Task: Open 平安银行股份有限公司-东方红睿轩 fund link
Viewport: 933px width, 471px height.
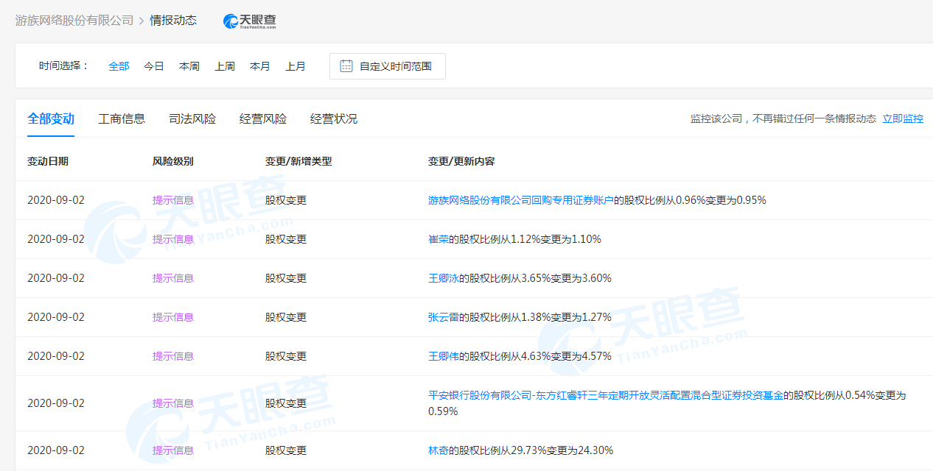Action: [x=606, y=395]
